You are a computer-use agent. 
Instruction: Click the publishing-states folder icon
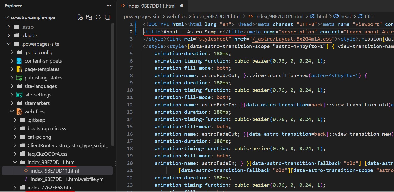[x=19, y=78]
